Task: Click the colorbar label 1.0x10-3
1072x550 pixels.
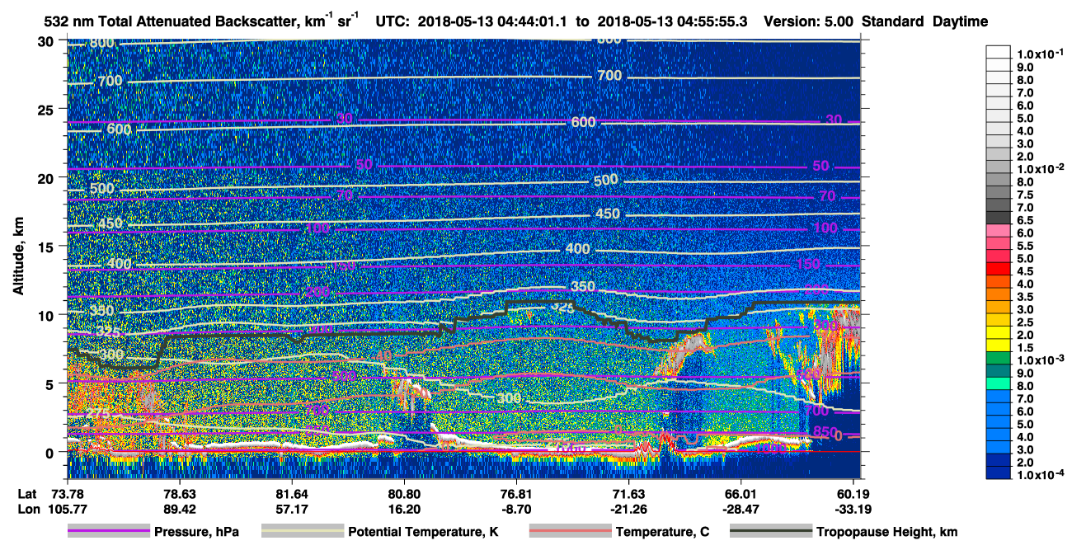Action: pos(1040,360)
